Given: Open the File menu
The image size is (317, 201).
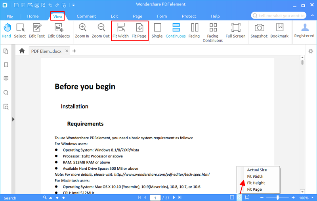Looking at the screenshot, I should [x=10, y=17].
